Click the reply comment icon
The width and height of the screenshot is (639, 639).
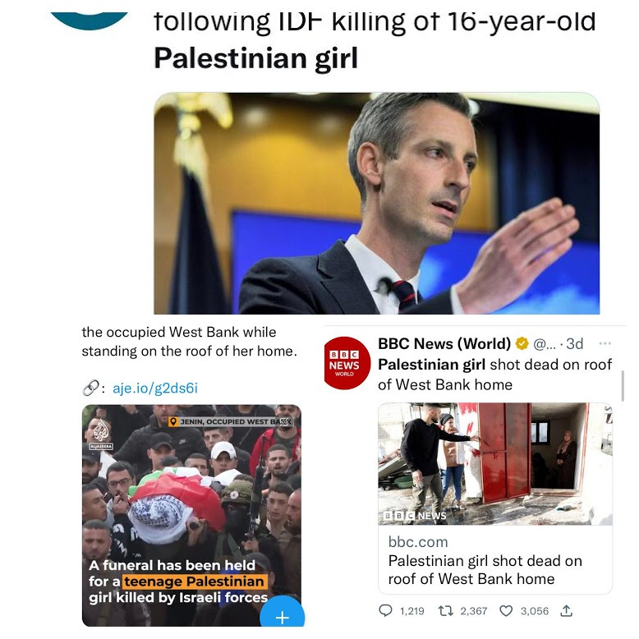385,610
